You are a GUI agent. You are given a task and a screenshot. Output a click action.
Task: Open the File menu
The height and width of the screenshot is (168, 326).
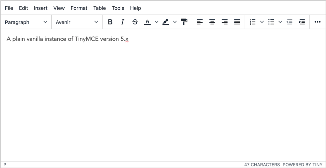(x=9, y=8)
